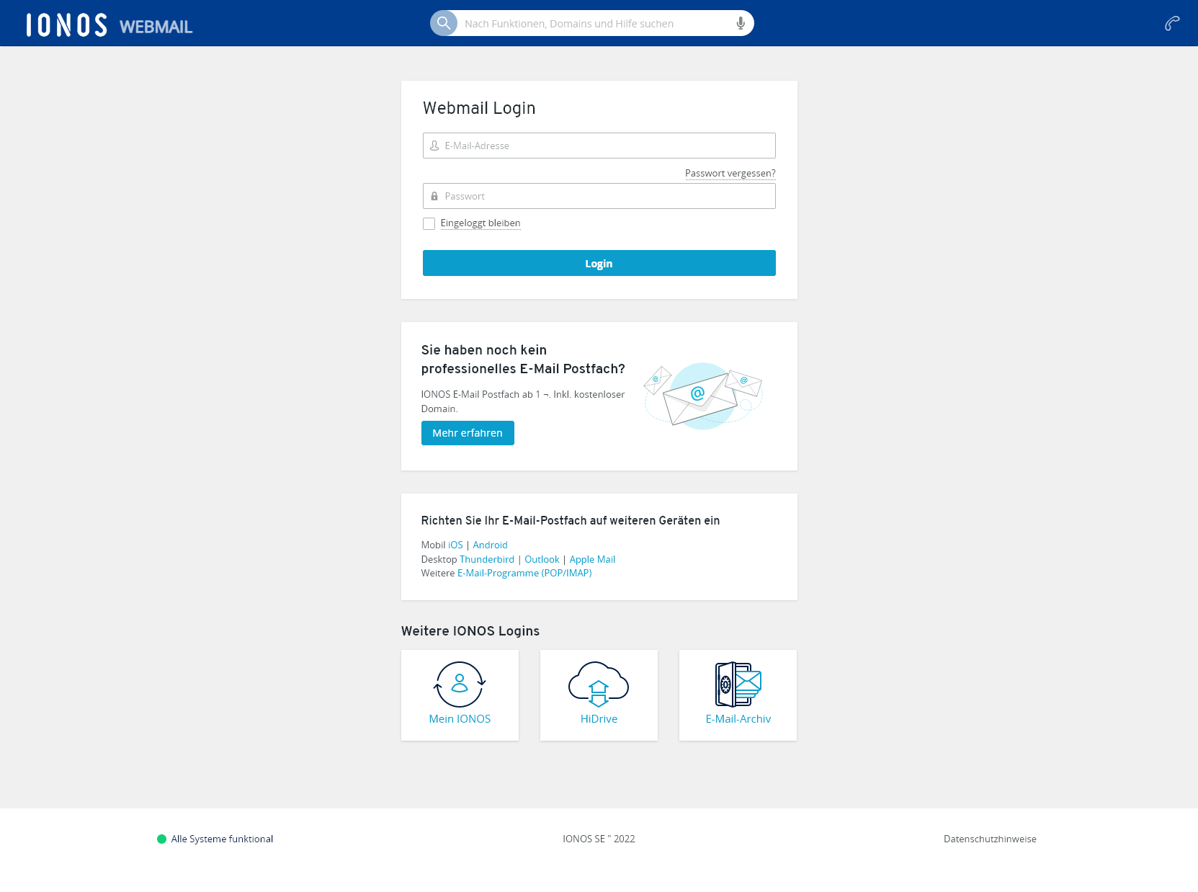The height and width of the screenshot is (892, 1198).
Task: Click the IONOS Webmail logo
Action: click(109, 24)
